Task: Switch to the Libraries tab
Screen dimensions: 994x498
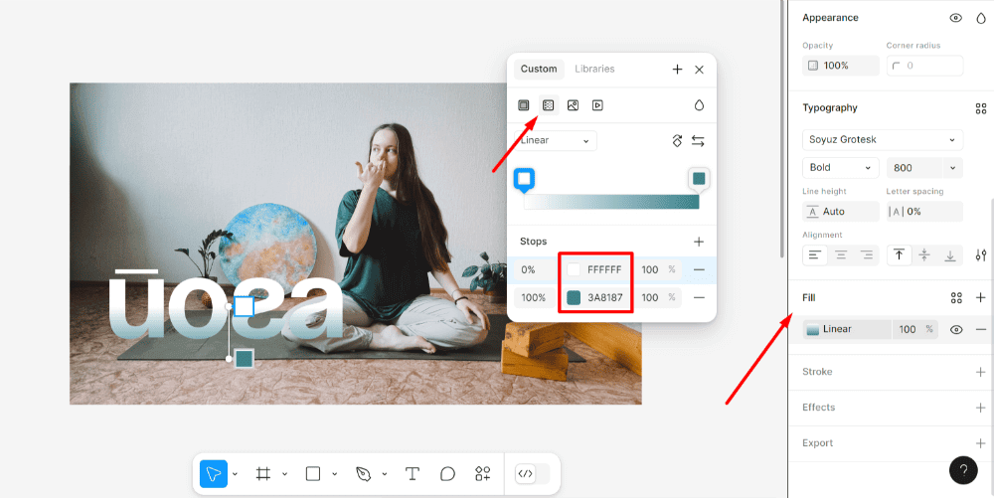Action: pos(594,69)
